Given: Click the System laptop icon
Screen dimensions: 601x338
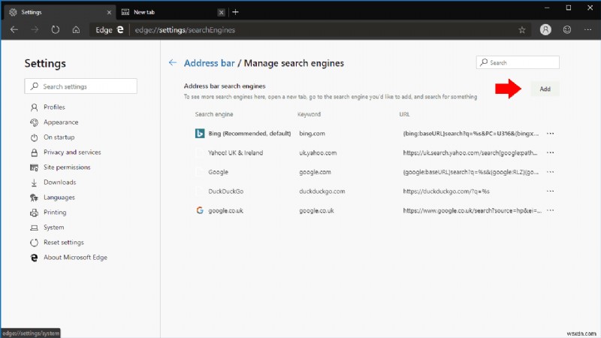Looking at the screenshot, I should pyautogui.click(x=34, y=228).
